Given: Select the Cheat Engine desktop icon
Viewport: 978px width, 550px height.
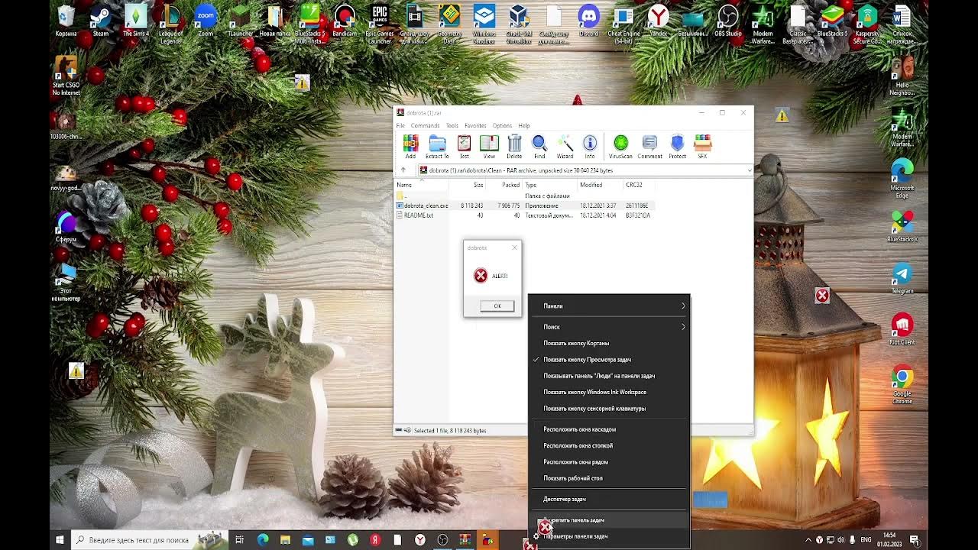Looking at the screenshot, I should [623, 23].
